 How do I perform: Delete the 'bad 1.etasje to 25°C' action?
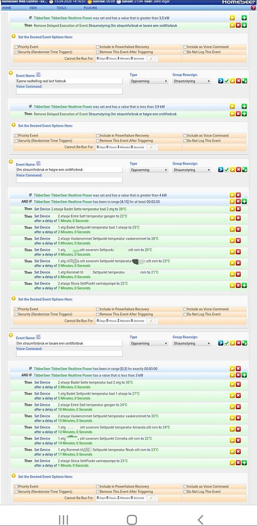(238, 229)
